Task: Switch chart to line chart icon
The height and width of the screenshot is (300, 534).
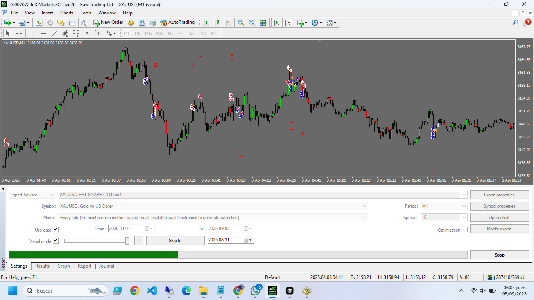Action: coord(228,23)
